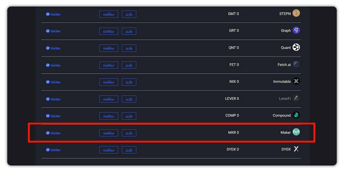Click the Immutable X icon
Viewport: 344px width, 172px height.
(296, 81)
